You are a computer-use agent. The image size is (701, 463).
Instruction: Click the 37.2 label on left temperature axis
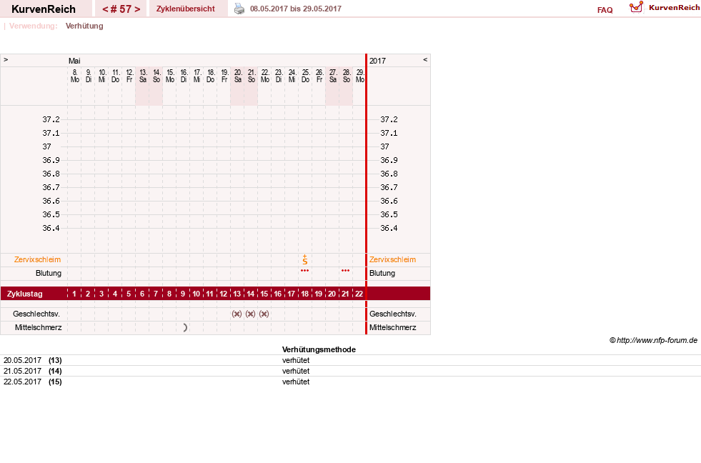point(51,119)
